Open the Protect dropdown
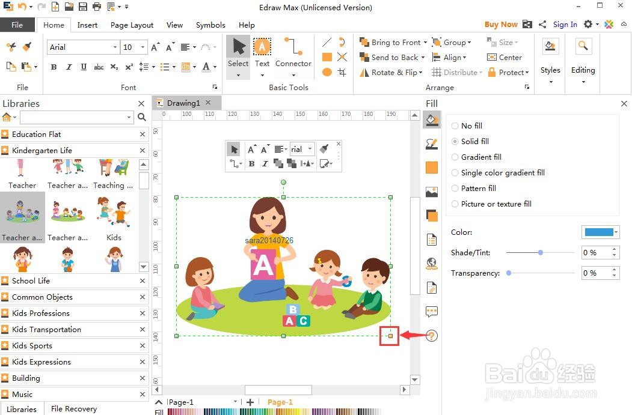Image resolution: width=632 pixels, height=415 pixels. [508, 73]
